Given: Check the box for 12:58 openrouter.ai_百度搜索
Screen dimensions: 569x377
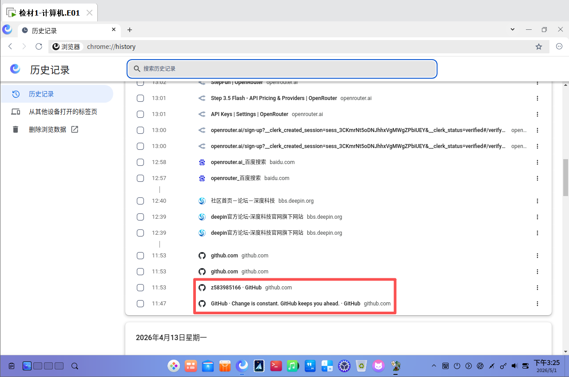Looking at the screenshot, I should [140, 162].
